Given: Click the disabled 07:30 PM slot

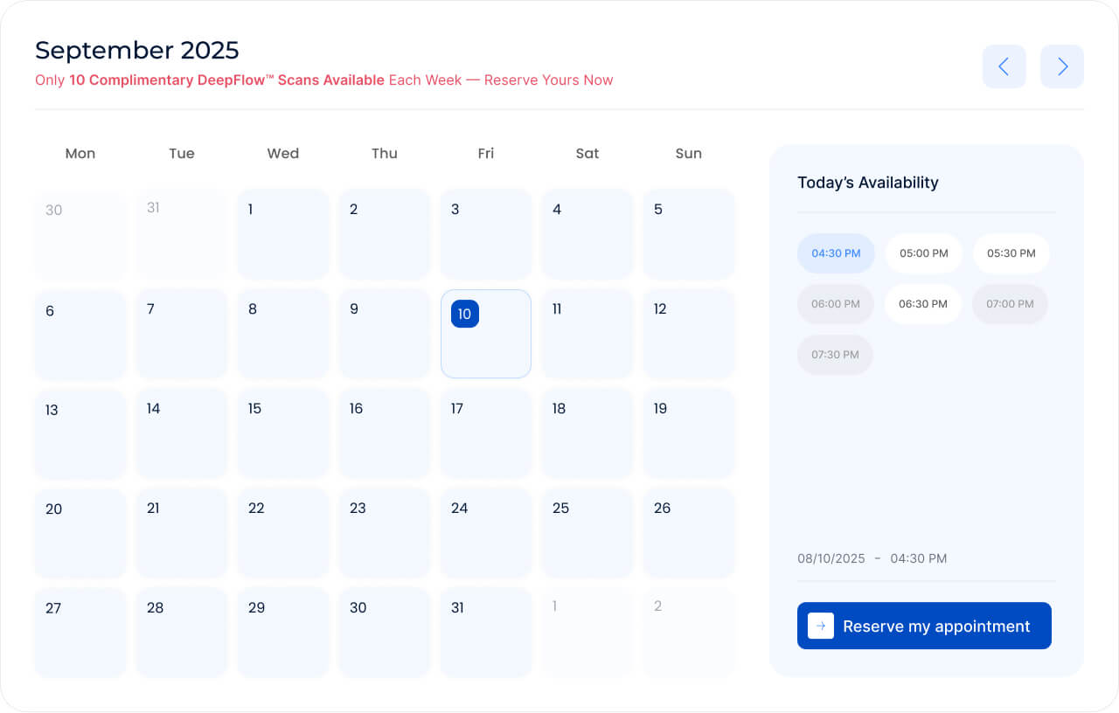Looking at the screenshot, I should (835, 355).
